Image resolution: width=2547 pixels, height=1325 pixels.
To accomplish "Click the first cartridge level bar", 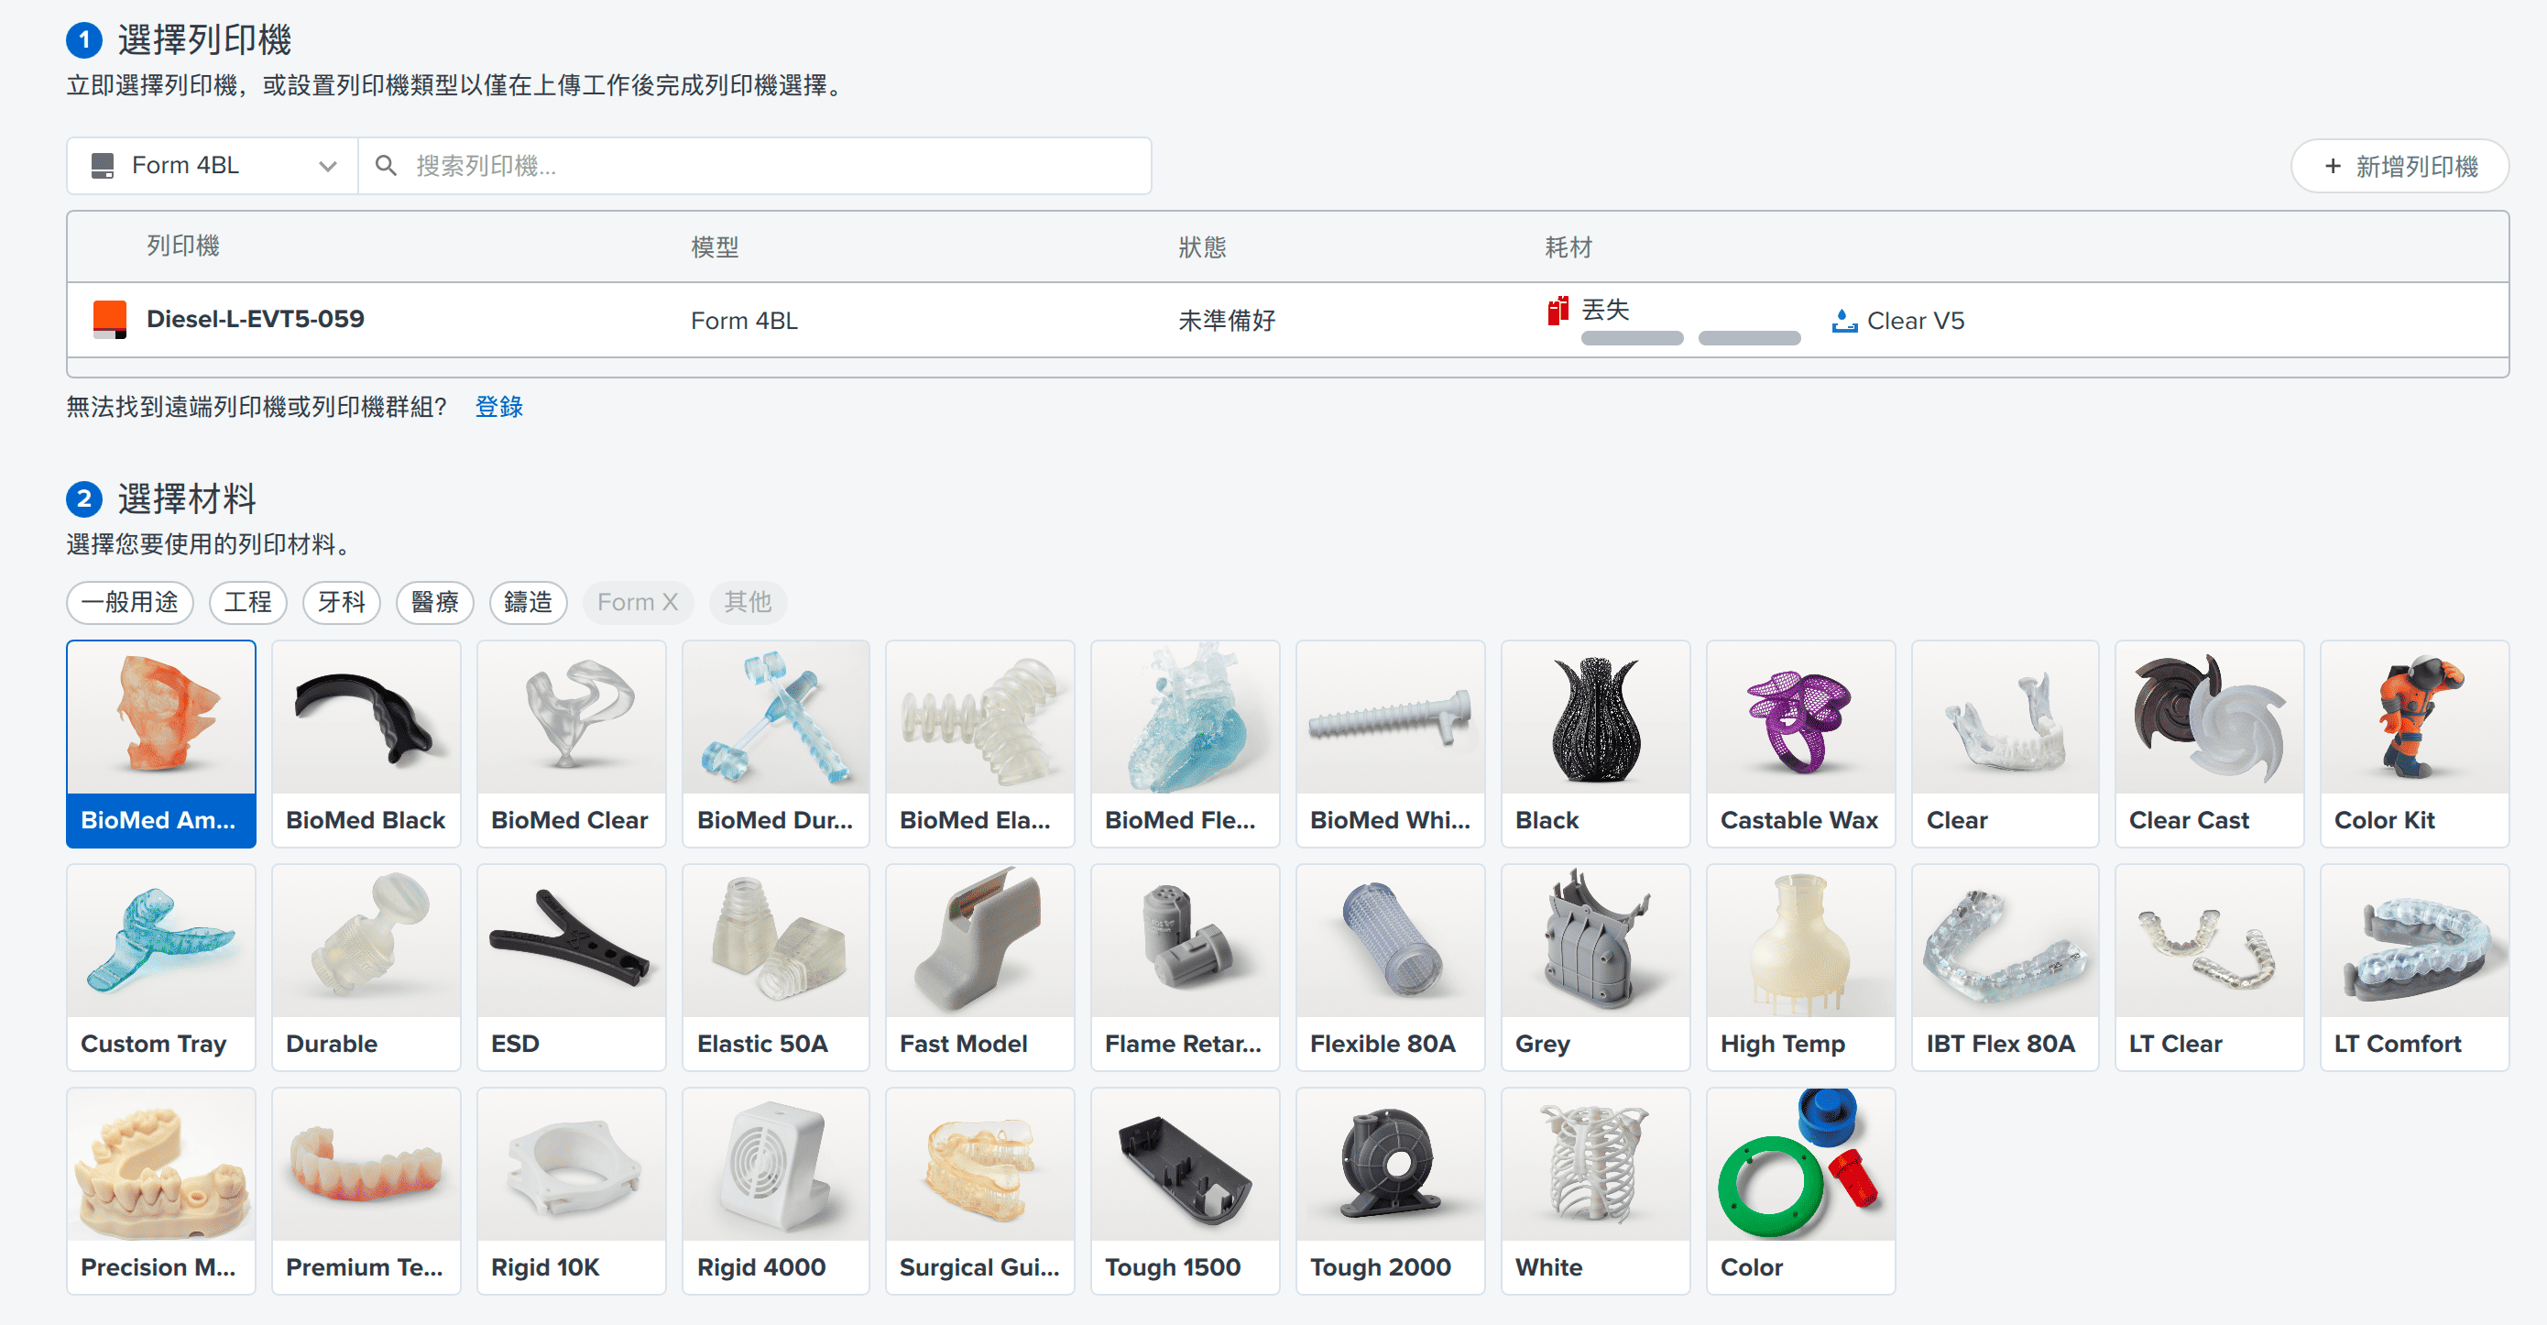I will 1632,338.
